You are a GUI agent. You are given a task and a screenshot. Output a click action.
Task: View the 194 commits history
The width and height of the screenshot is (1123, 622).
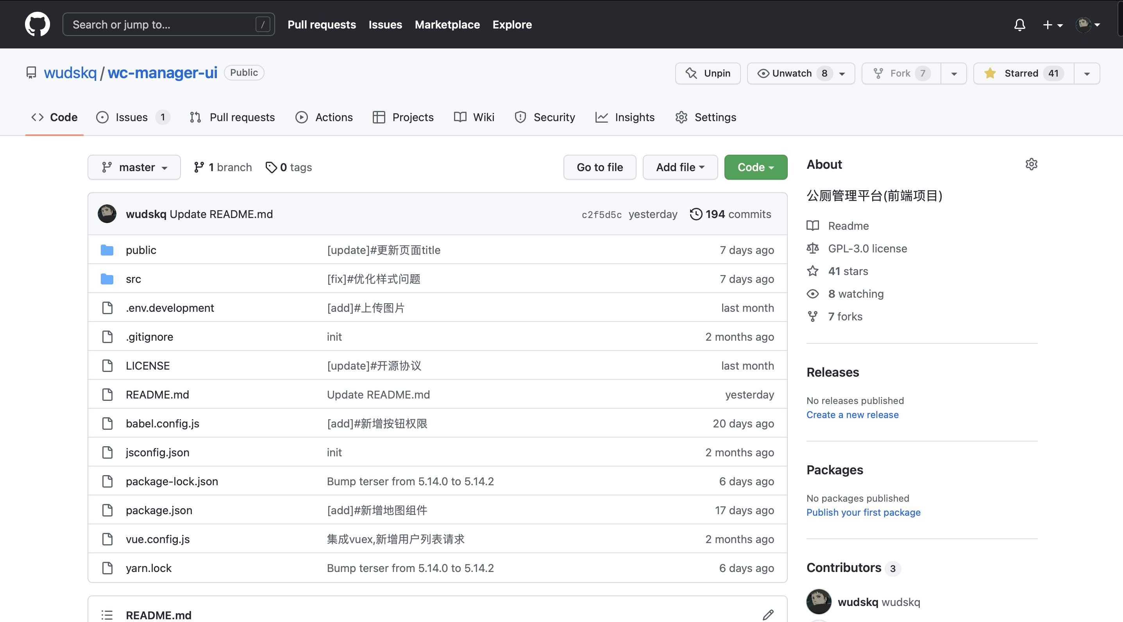tap(731, 214)
